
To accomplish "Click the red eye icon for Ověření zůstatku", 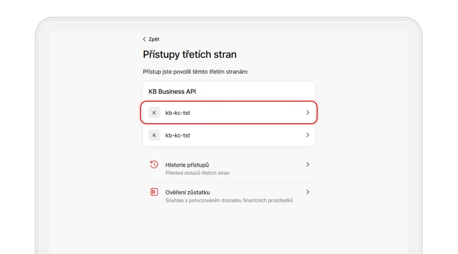I will pos(154,192).
